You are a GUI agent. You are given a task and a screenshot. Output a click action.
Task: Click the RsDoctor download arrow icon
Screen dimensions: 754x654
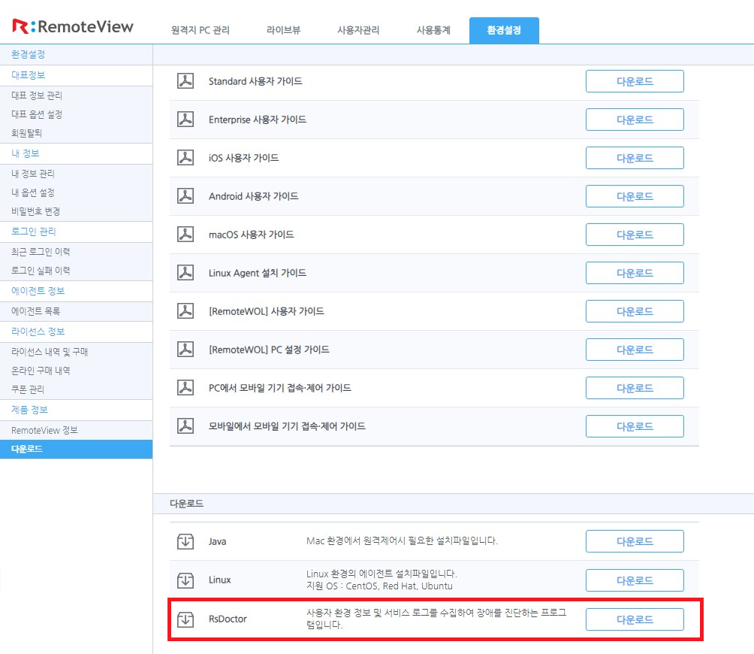point(185,619)
